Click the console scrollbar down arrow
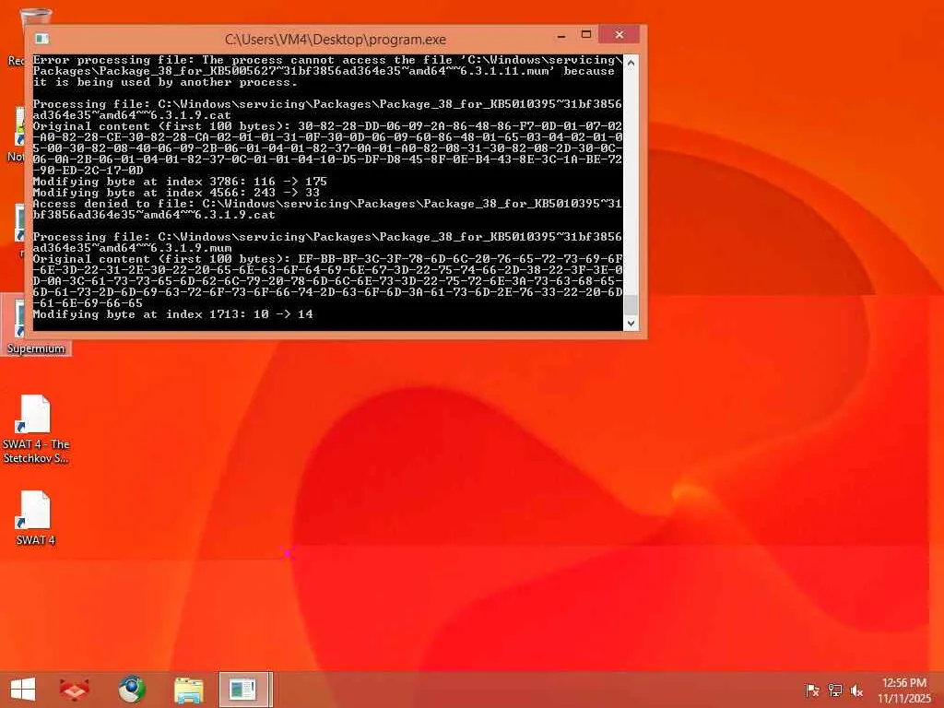 [631, 324]
